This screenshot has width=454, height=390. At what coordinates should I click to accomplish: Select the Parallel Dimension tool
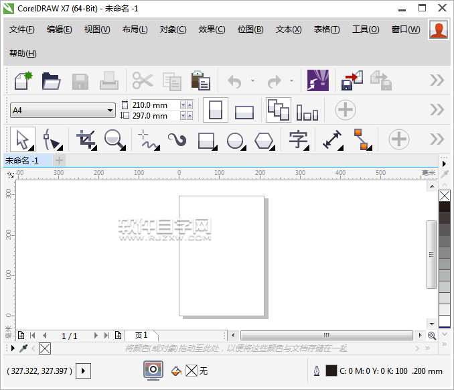[x=333, y=140]
